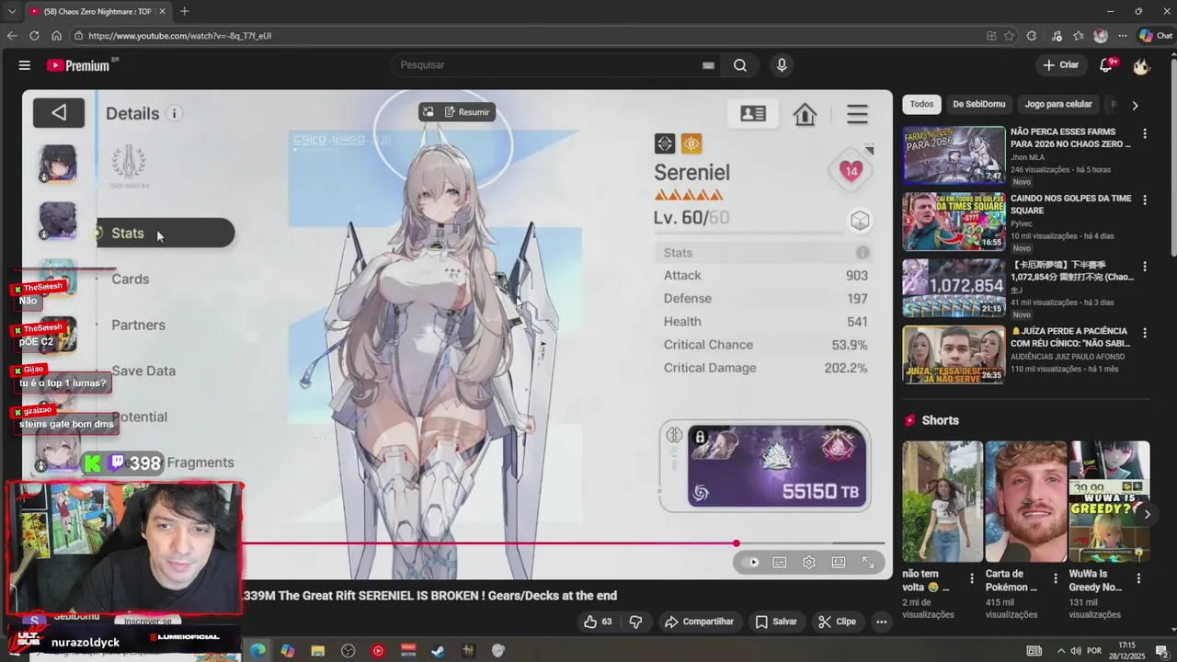Image resolution: width=1177 pixels, height=662 pixels.
Task: Click the Criar create button
Action: click(x=1060, y=65)
